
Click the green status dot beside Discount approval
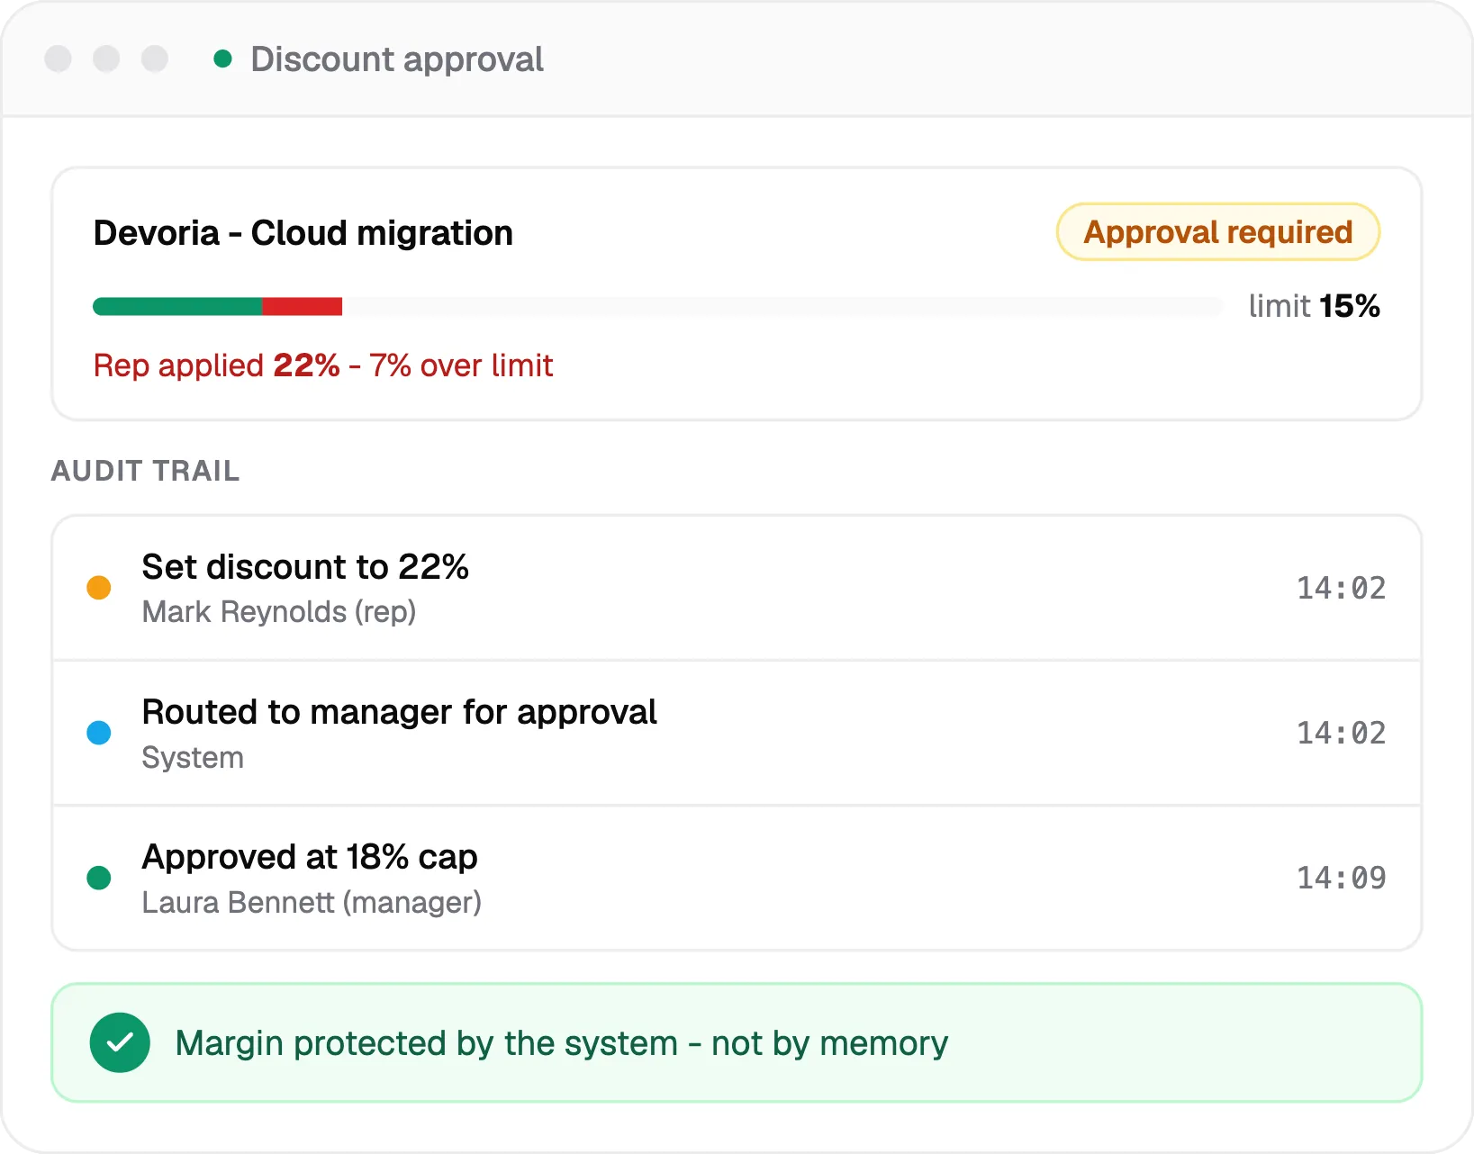coord(222,59)
